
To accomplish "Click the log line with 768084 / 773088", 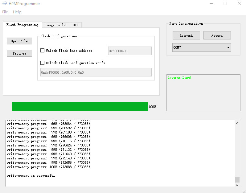I will [x=48, y=124].
